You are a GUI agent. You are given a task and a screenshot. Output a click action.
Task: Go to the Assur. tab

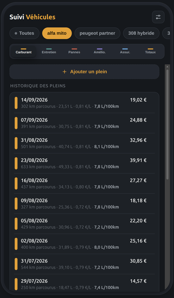coord(125,51)
